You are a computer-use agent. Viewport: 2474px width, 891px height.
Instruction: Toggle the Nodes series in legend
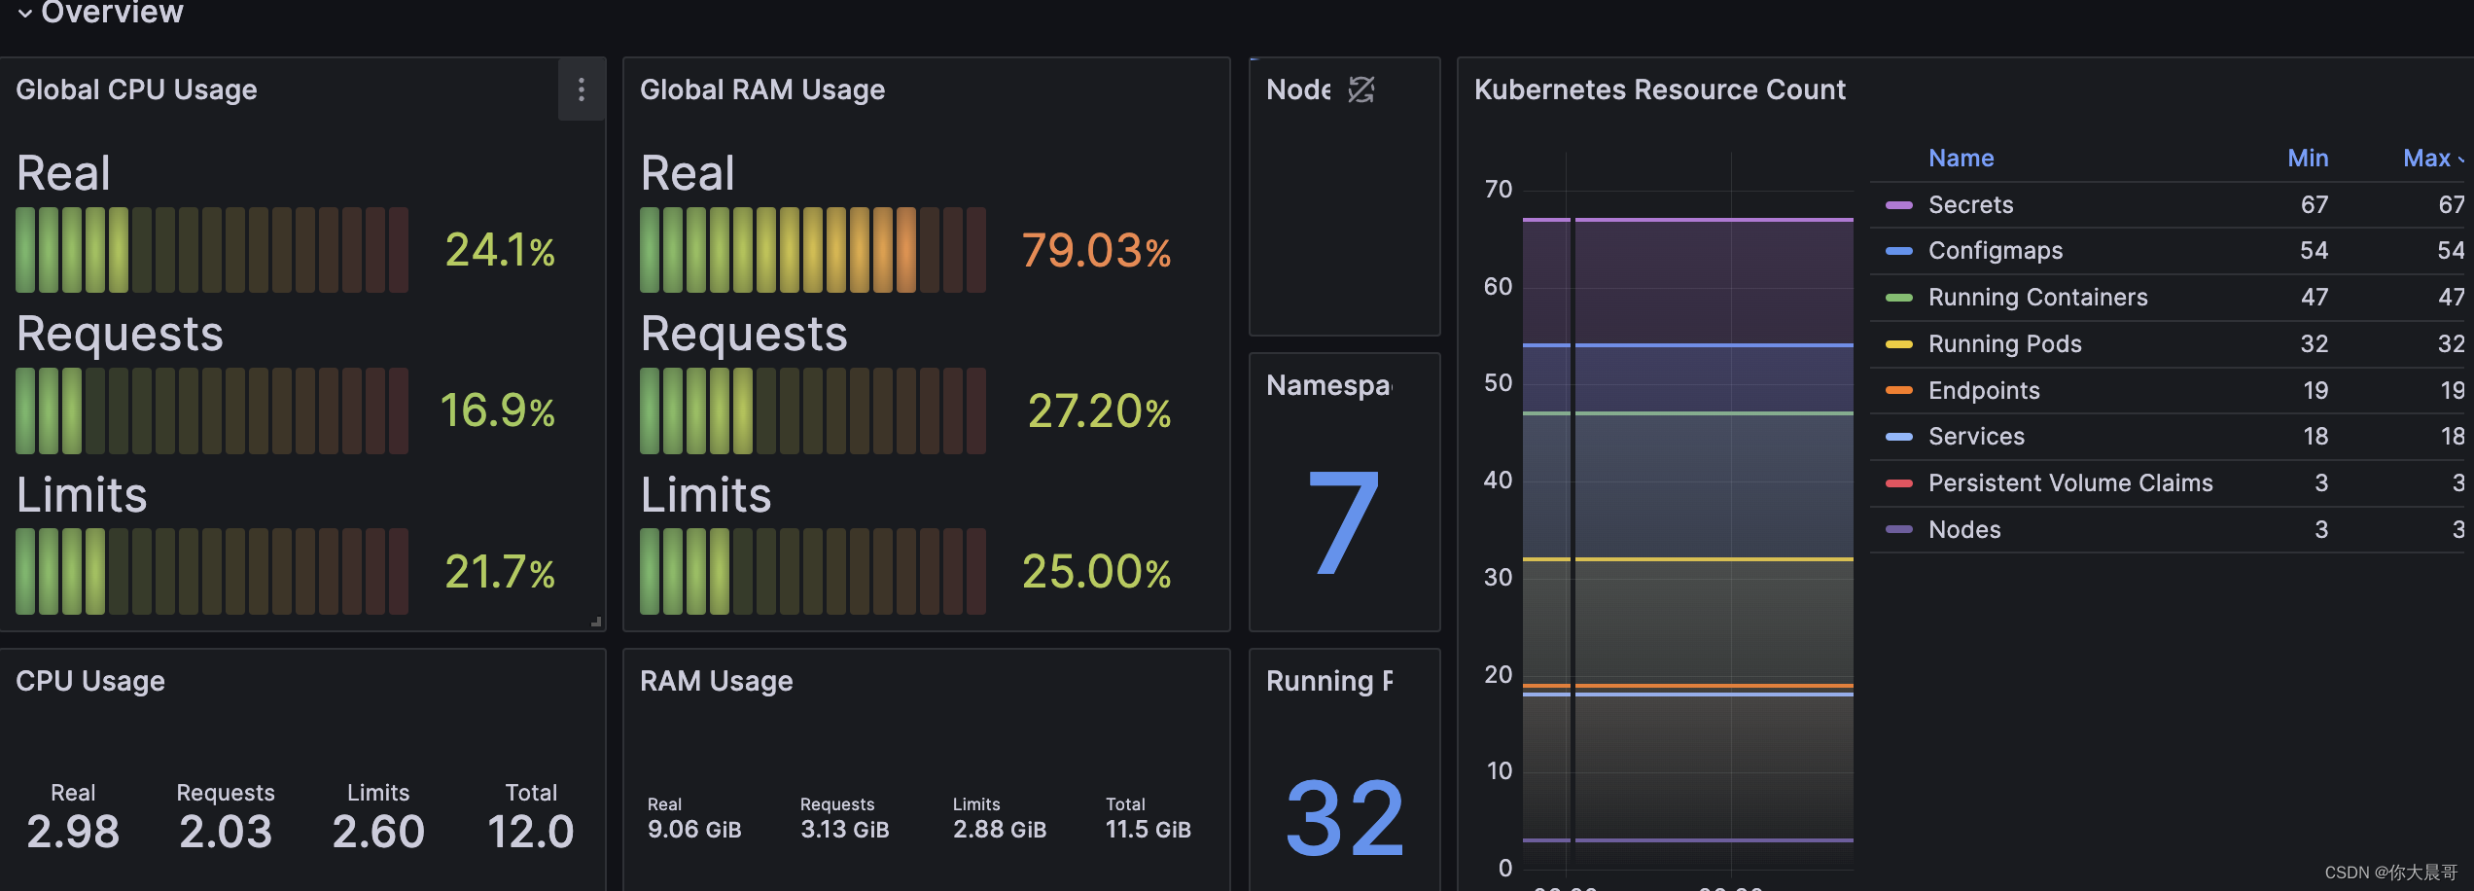click(1964, 529)
